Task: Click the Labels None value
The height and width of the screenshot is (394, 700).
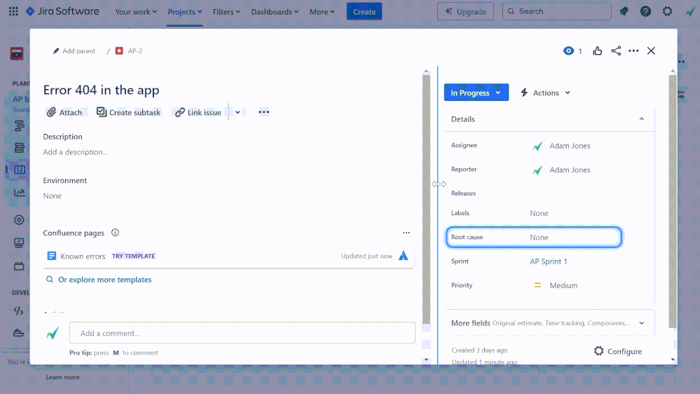Action: tap(539, 213)
